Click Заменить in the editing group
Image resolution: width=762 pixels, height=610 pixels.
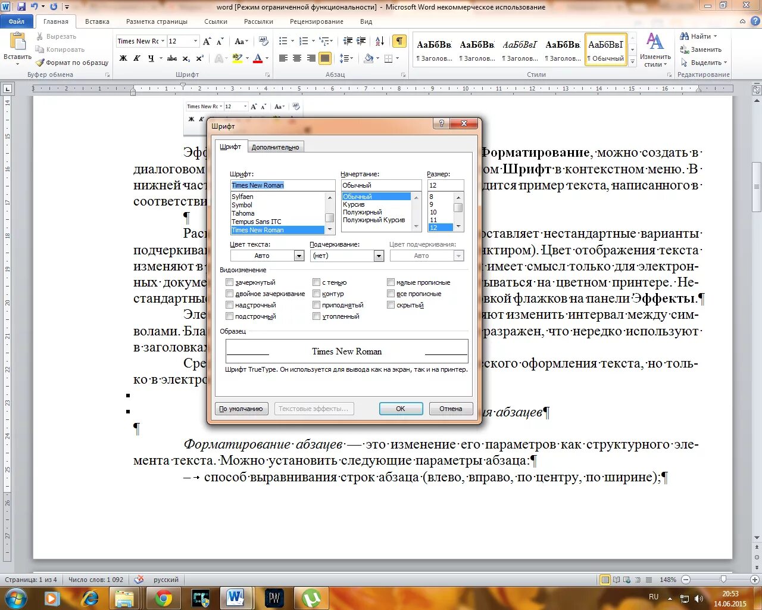click(701, 49)
